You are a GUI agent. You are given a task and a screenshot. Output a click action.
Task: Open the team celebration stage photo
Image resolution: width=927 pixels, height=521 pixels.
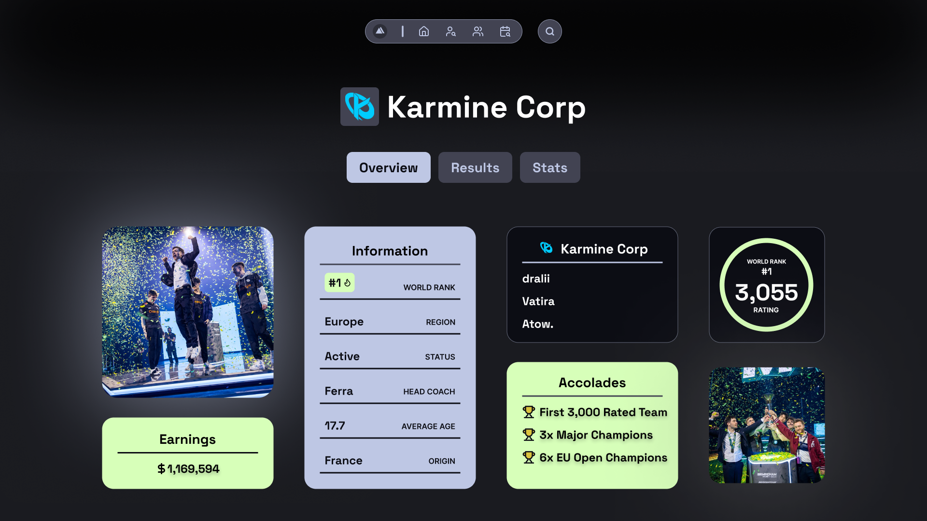coord(188,312)
